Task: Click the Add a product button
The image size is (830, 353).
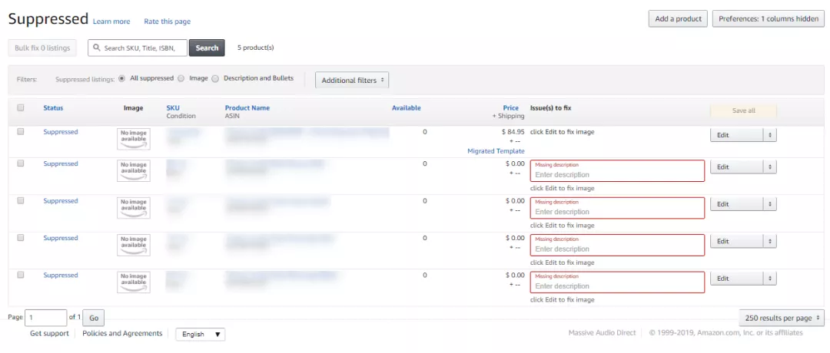Action: pyautogui.click(x=678, y=18)
